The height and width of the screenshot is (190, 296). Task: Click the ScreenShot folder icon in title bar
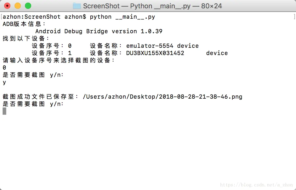pos(77,6)
